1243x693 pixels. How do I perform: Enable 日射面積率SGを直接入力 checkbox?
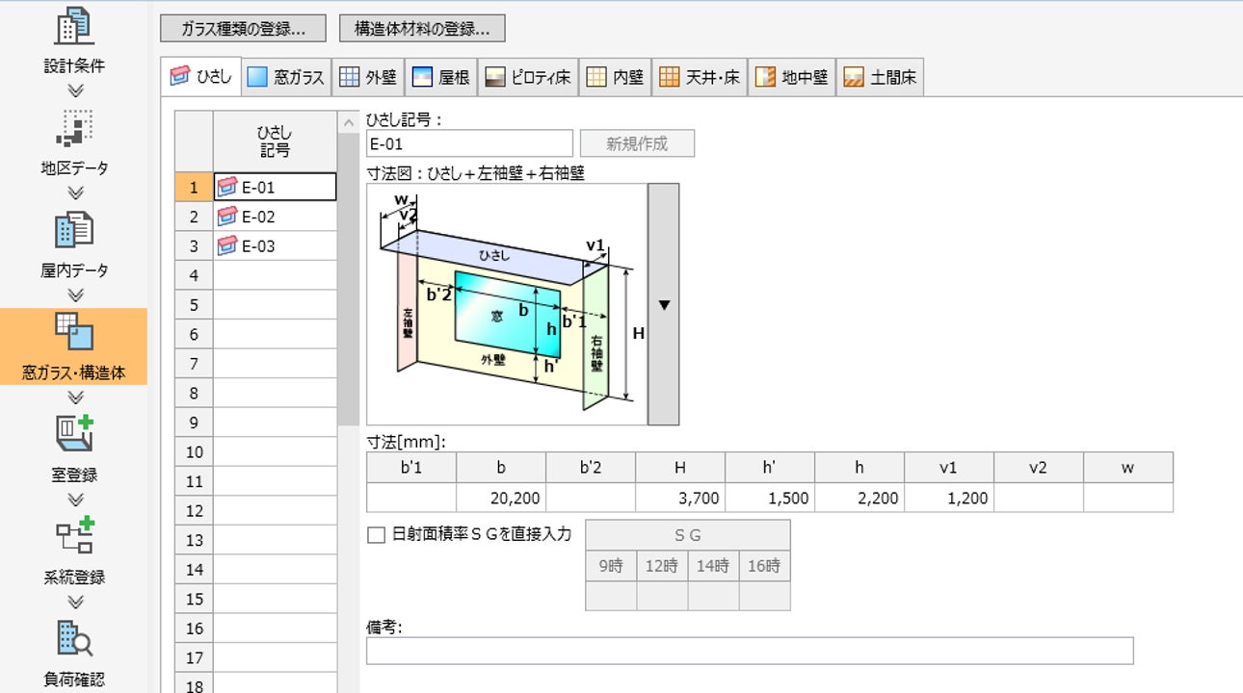(x=376, y=535)
